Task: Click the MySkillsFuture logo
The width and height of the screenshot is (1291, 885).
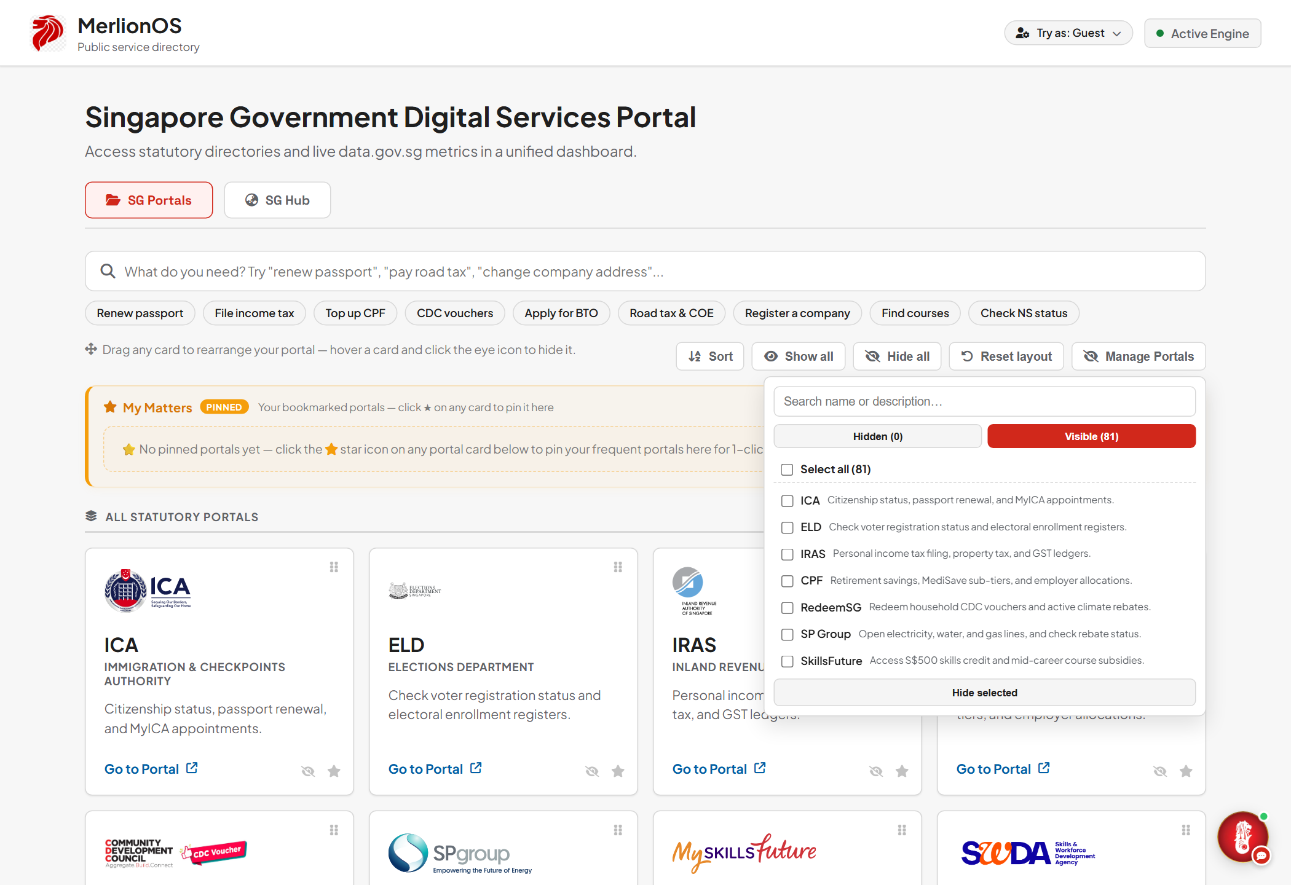Action: tap(744, 852)
